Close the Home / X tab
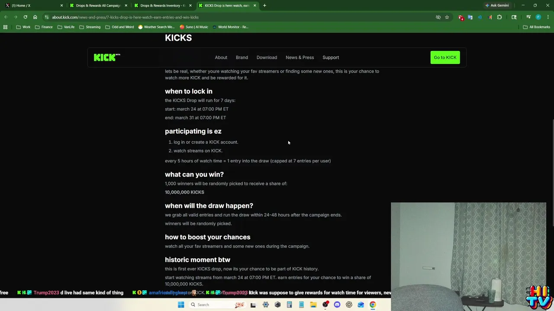The image size is (554, 311). pyautogui.click(x=61, y=6)
